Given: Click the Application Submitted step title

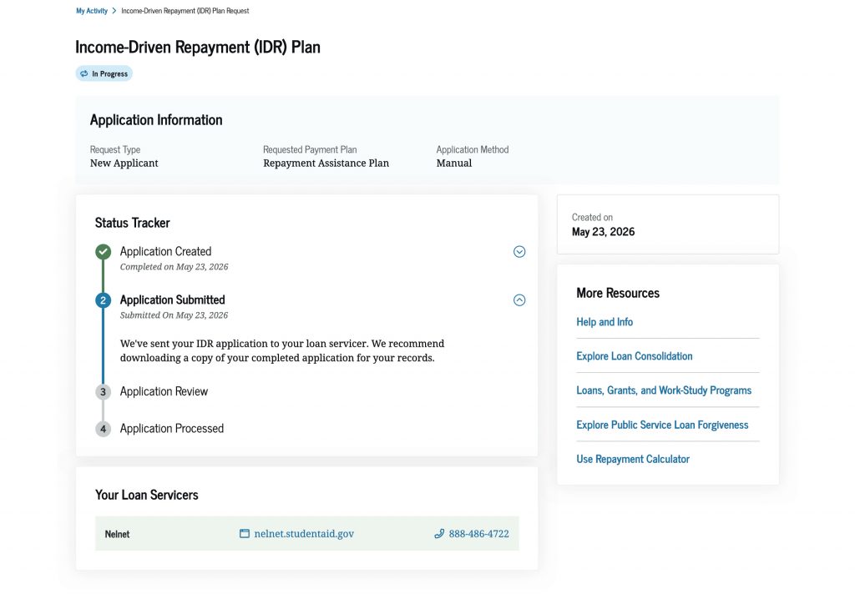Looking at the screenshot, I should click(x=172, y=300).
